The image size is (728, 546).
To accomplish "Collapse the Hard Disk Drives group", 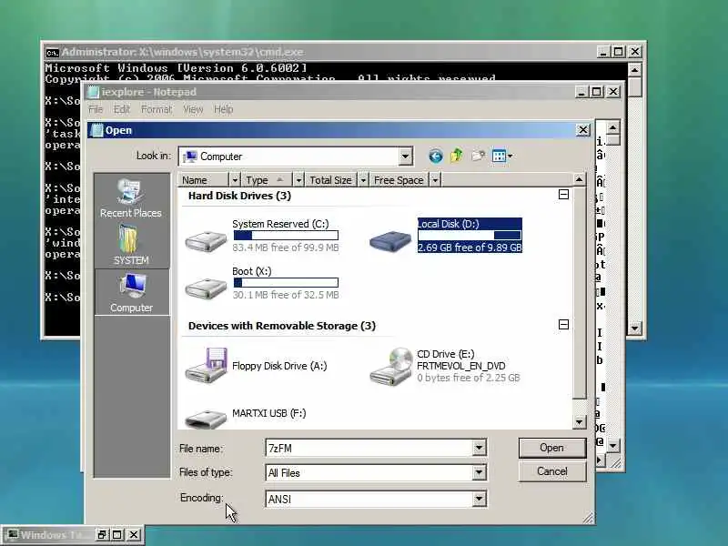I will tap(563, 195).
